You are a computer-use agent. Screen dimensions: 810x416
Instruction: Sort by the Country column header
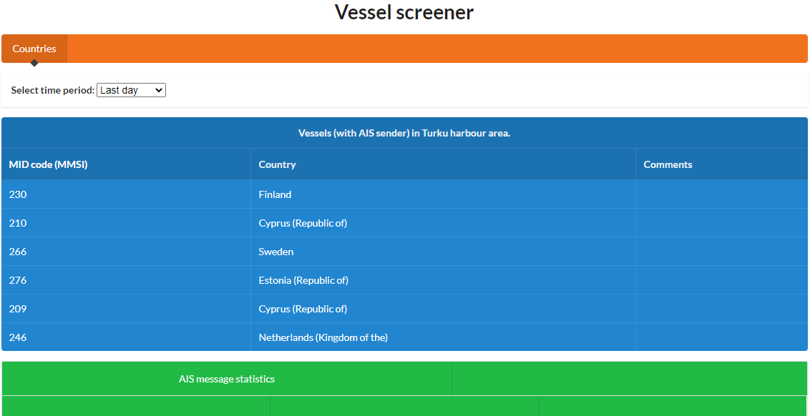point(277,164)
